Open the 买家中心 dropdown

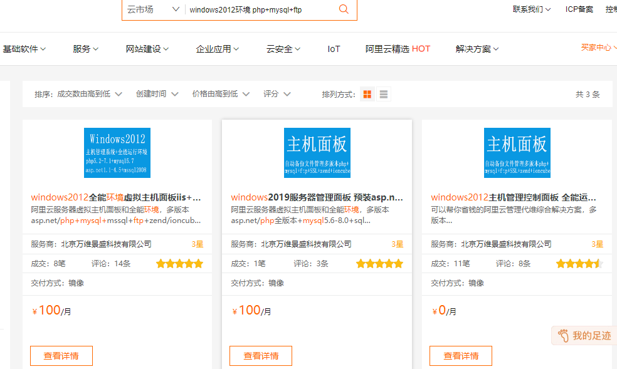599,48
